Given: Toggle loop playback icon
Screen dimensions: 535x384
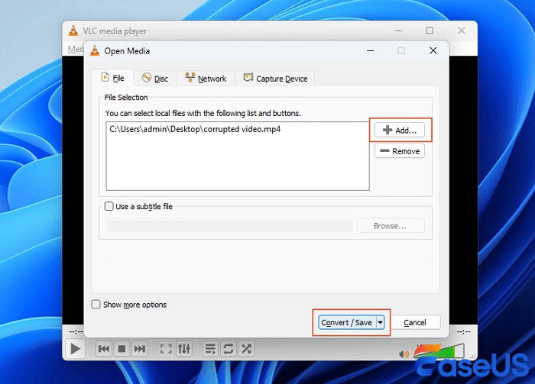Looking at the screenshot, I should [x=229, y=349].
